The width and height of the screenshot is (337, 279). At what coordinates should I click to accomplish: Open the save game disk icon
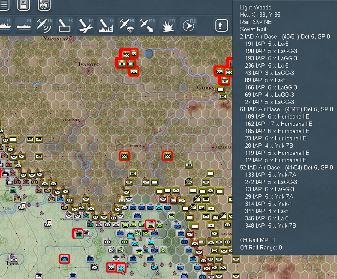coord(24,5)
